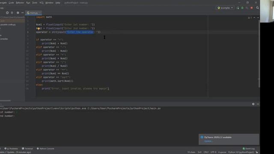Image resolution: width=274 pixels, height=154 pixels.
Task: Click the red Stop button
Action: click(x=252, y=8)
